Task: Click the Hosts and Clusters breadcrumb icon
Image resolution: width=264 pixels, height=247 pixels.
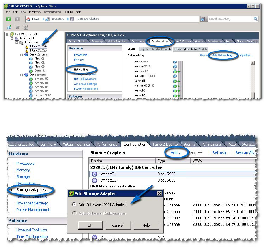Action: click(x=72, y=19)
